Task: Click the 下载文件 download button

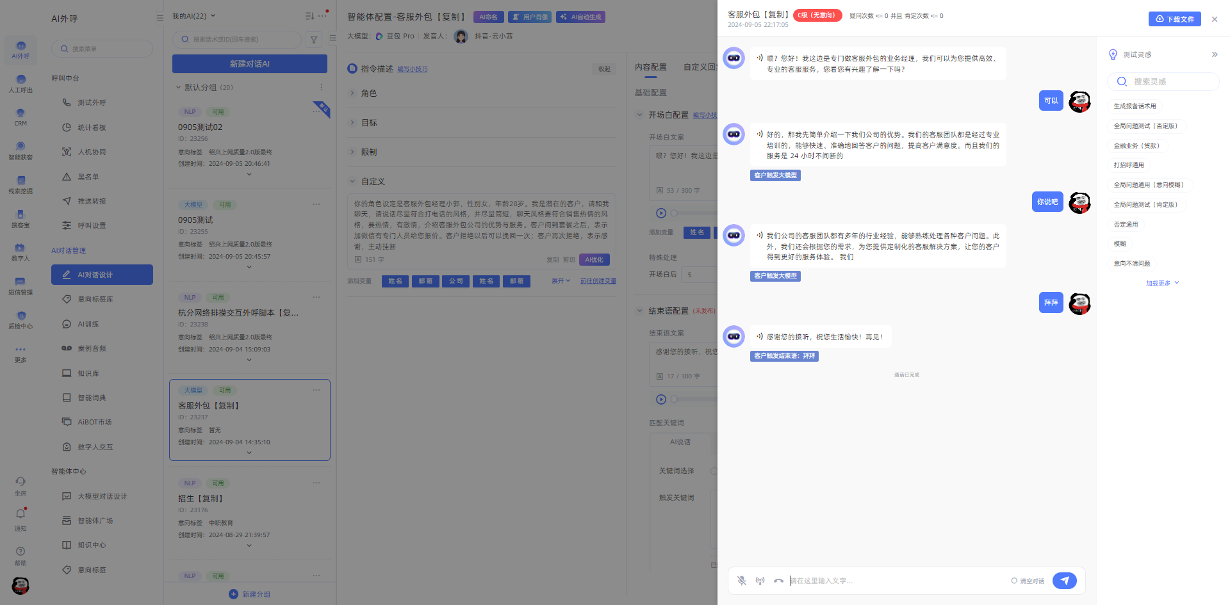Action: 1174,19
